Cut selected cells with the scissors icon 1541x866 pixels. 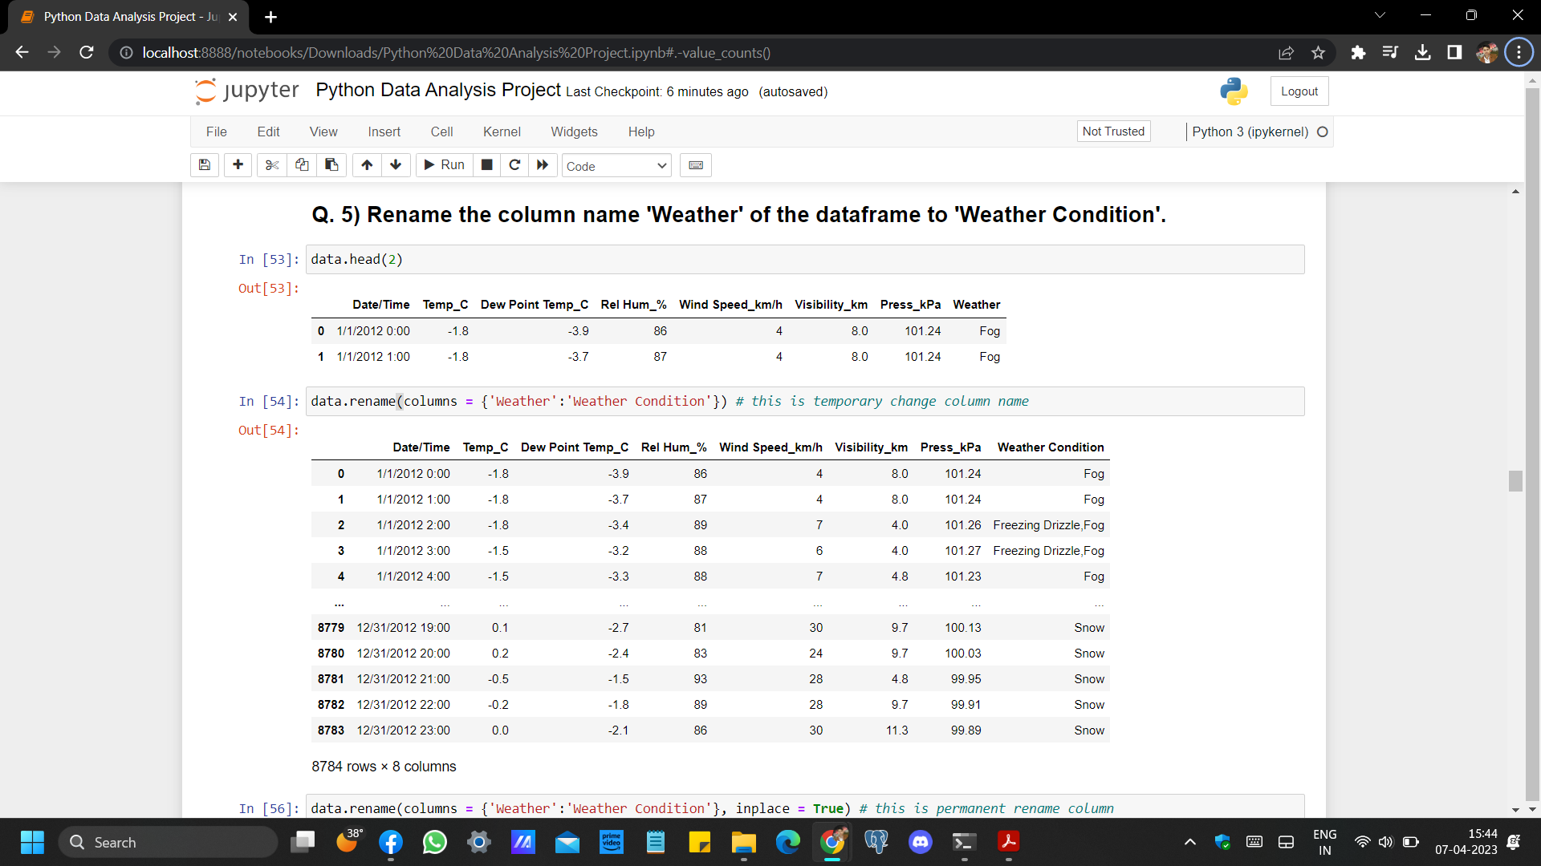pos(272,165)
